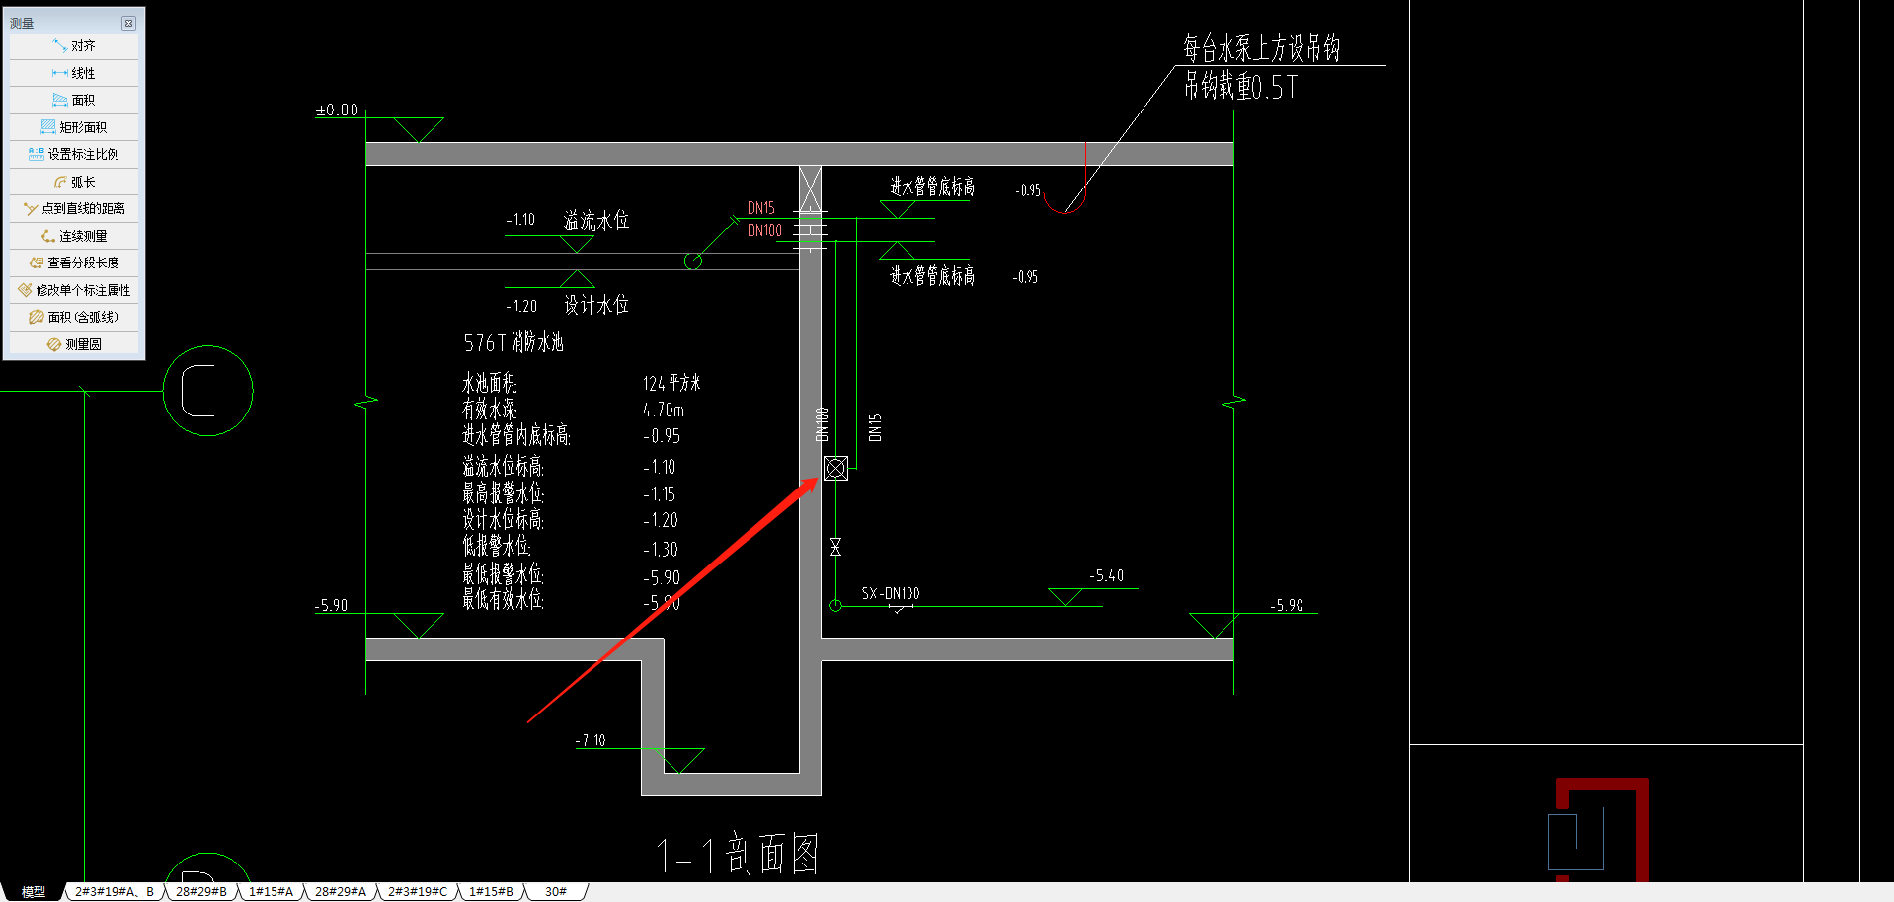The width and height of the screenshot is (1894, 902).
Task: Click the vertical DN15 pipe label
Action: click(875, 427)
